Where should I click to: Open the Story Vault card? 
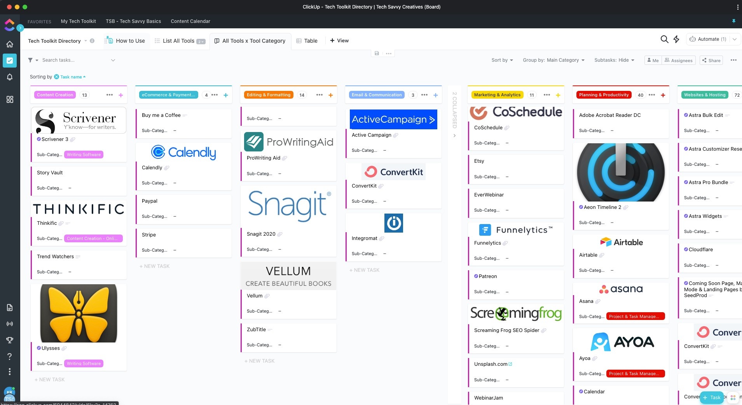point(79,181)
